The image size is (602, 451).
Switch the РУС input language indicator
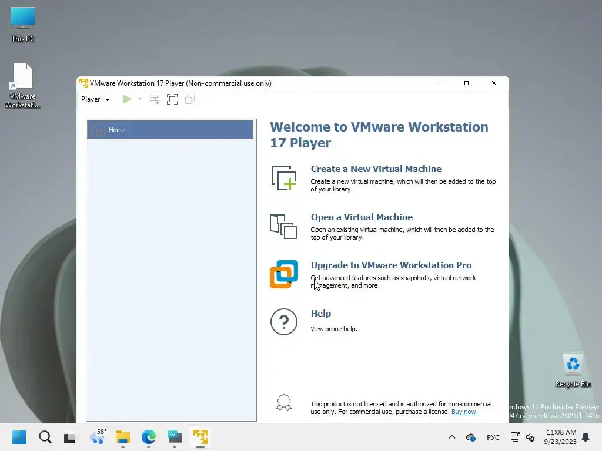coord(493,437)
